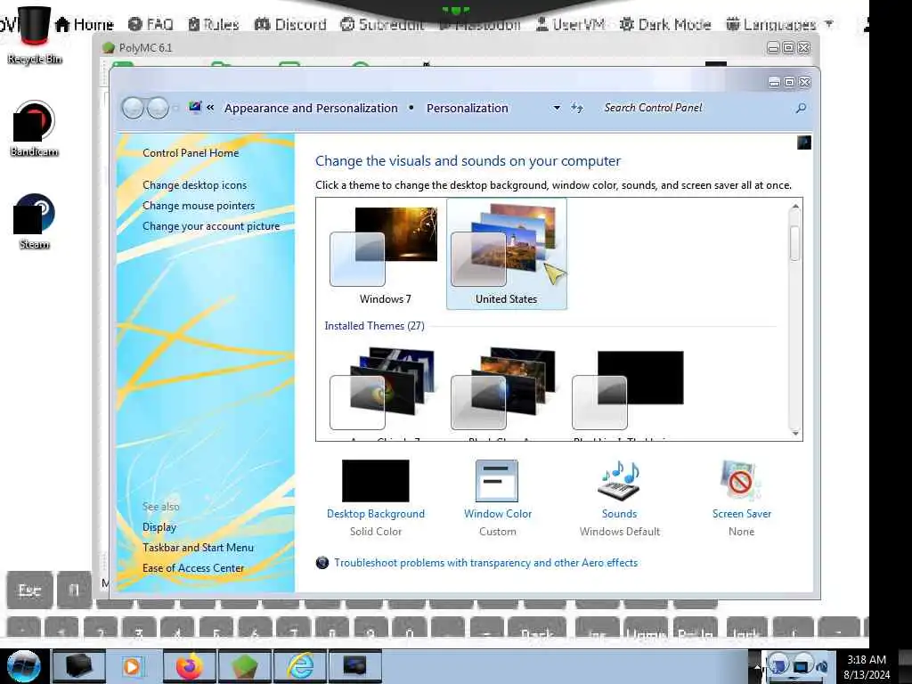Viewport: 912px width, 684px height.
Task: Click the search magnifier icon
Action: pyautogui.click(x=801, y=108)
